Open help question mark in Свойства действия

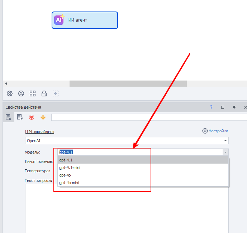[211, 107]
